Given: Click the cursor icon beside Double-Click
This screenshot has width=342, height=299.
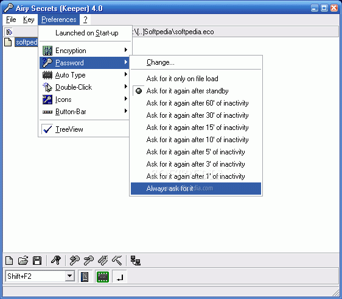Looking at the screenshot, I should point(47,87).
